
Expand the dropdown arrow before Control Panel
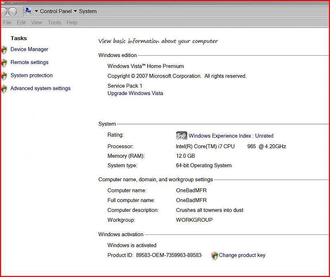(36, 11)
